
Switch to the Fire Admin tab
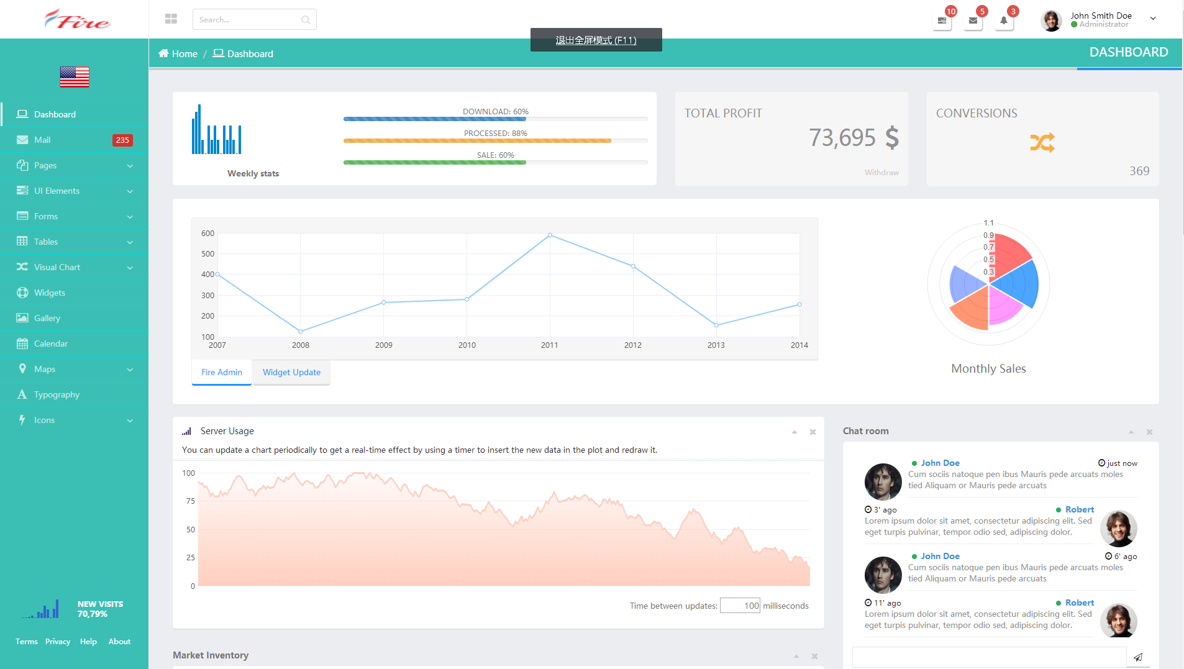(222, 372)
